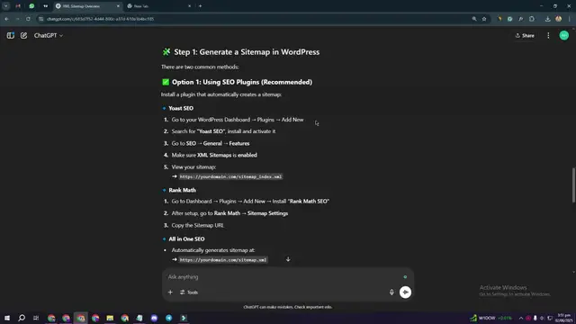
Task: Open Discord from taskbar
Action: pos(154,318)
